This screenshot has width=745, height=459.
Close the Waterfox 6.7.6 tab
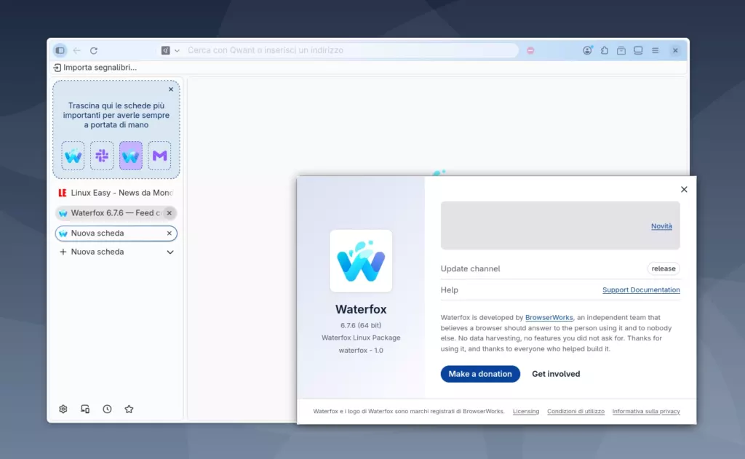coord(169,213)
